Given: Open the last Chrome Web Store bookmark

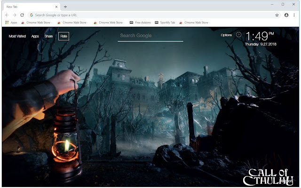Looking at the screenshot, I should coord(194,23).
